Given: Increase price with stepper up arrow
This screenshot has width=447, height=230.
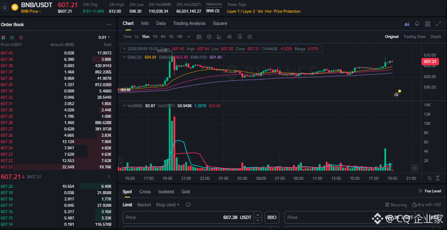Looking at the screenshot, I should [x=258, y=215].
